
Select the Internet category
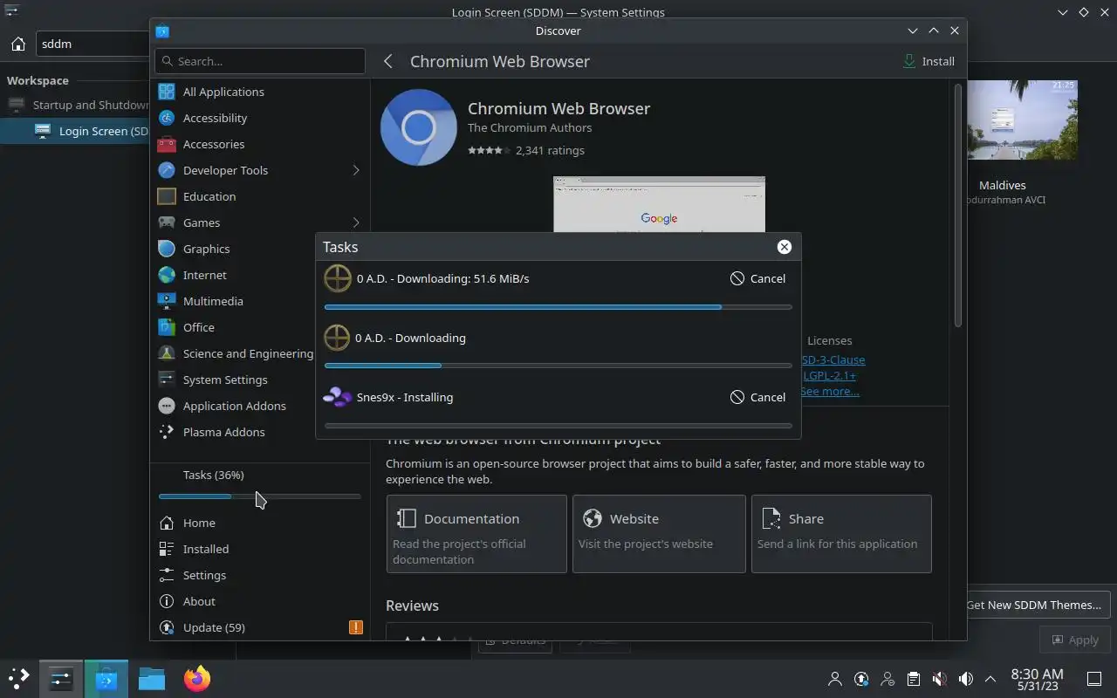(x=234, y=275)
